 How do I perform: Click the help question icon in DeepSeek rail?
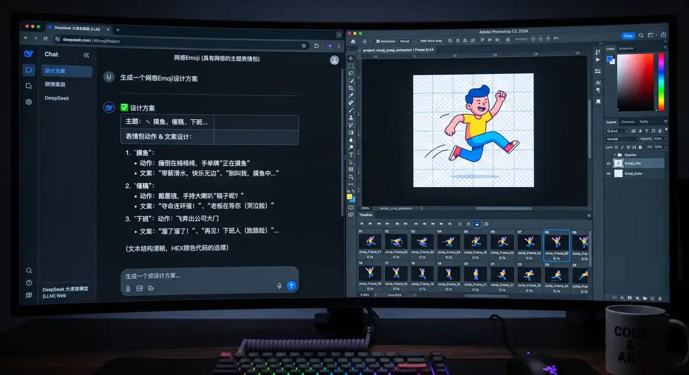pos(29,283)
